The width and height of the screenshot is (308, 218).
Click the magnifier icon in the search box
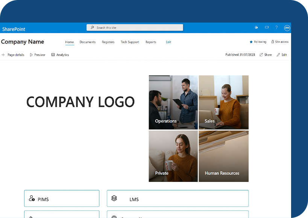(x=93, y=27)
